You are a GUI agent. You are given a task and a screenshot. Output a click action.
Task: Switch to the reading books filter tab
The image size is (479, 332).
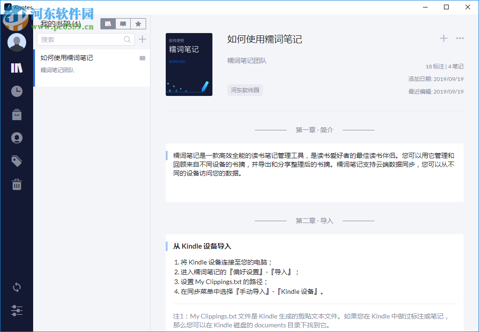tap(123, 23)
